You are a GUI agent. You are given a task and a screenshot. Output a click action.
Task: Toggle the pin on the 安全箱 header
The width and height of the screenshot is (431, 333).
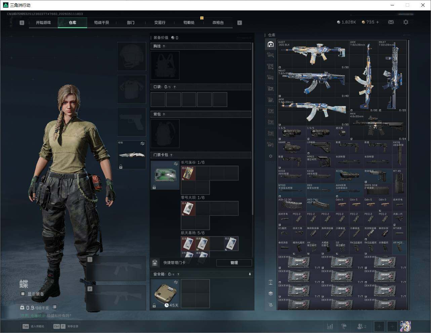249,274
